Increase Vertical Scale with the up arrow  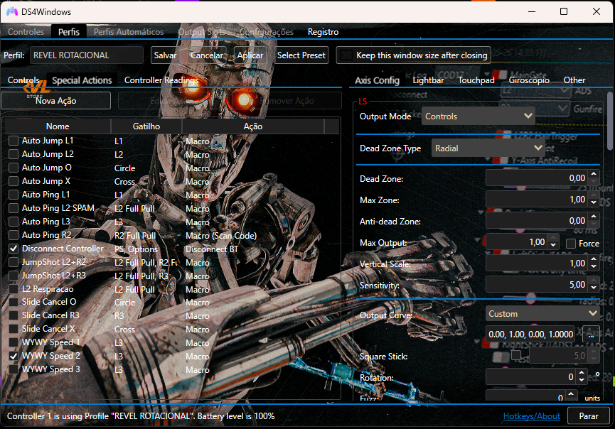pos(594,259)
